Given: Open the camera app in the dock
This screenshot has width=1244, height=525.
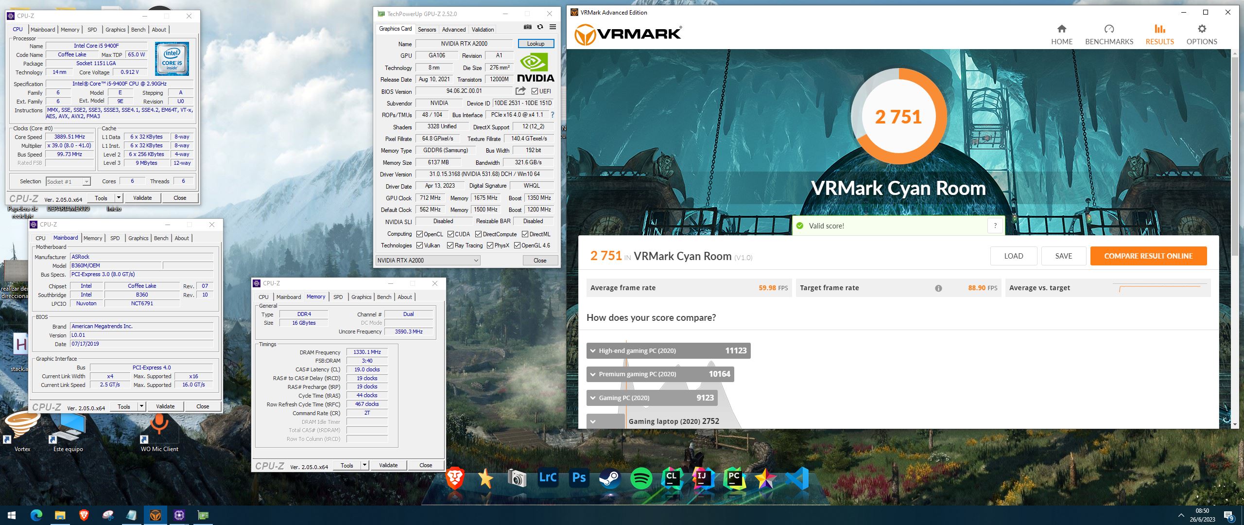Looking at the screenshot, I should [x=517, y=478].
